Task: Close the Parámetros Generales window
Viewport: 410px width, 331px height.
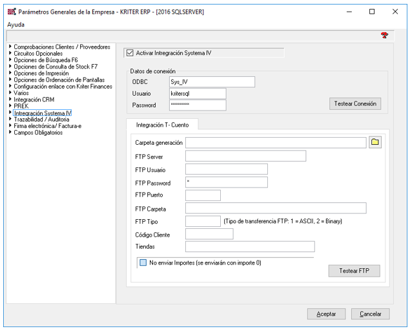Action: point(395,12)
